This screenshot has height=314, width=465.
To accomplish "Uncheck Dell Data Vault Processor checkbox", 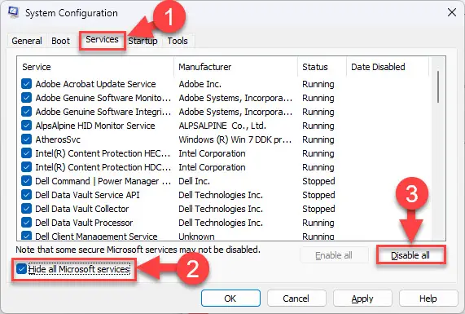I will 26,223.
